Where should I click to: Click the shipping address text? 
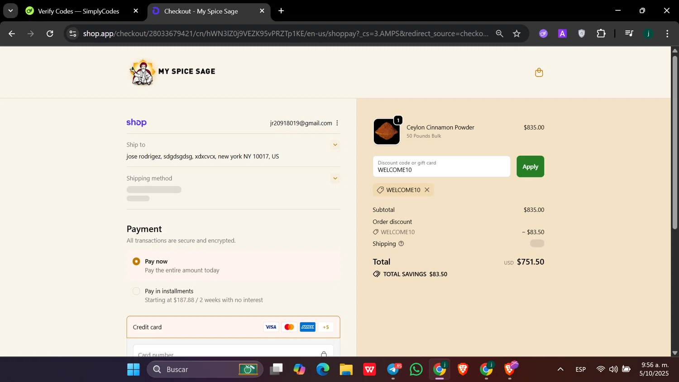point(202,157)
